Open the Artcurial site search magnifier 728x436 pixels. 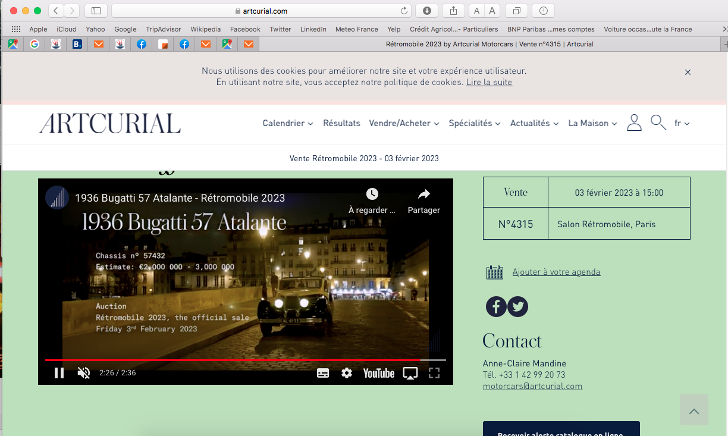[658, 123]
